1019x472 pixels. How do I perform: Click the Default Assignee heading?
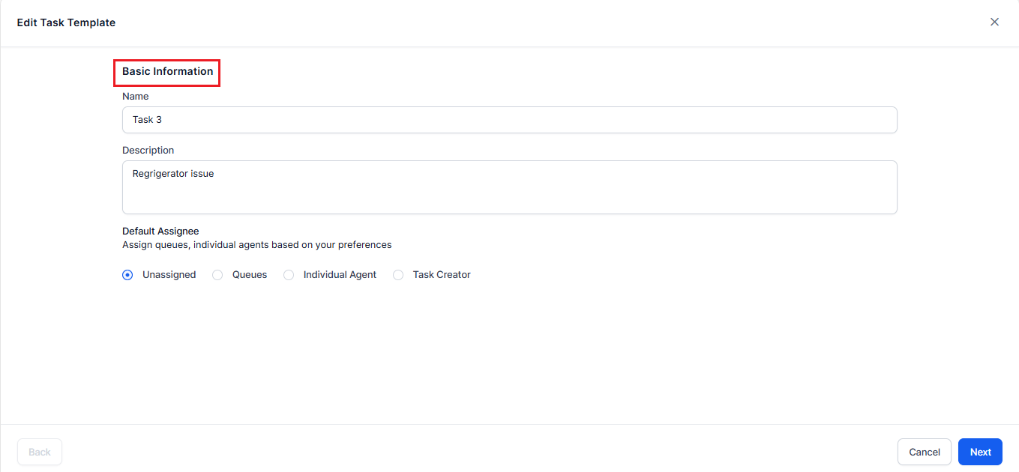tap(160, 232)
